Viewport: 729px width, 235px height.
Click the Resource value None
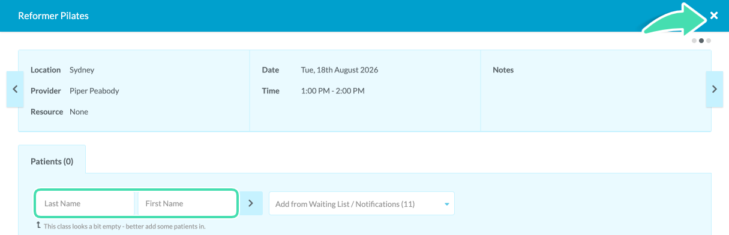[79, 112]
